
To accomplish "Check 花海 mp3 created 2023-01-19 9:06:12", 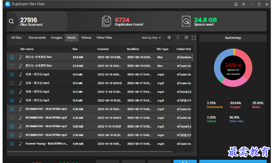I will pyautogui.click(x=12, y=83).
